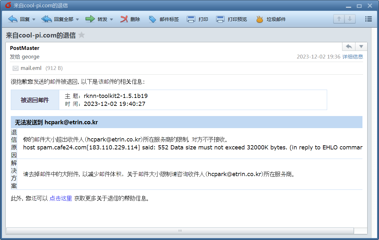Click the 552 Data size error line
The width and height of the screenshot is (379, 240).
(193, 147)
